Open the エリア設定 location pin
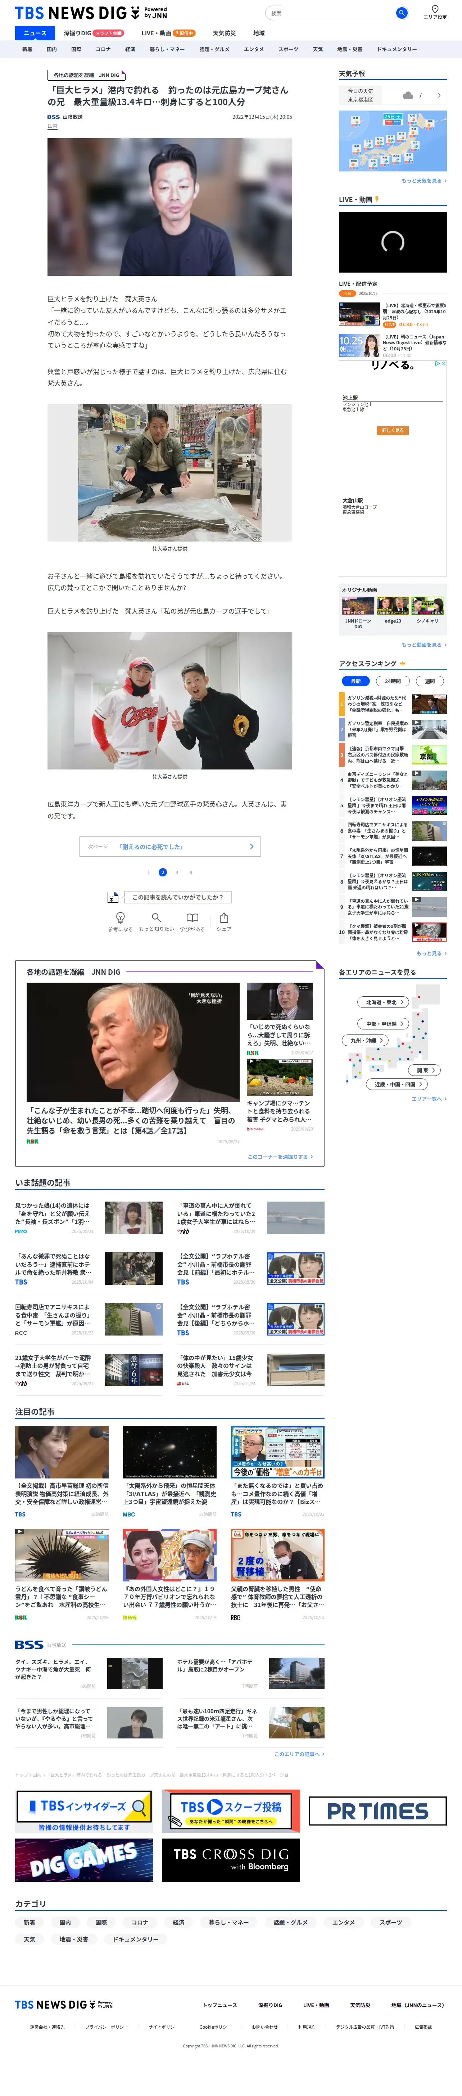 pyautogui.click(x=435, y=10)
